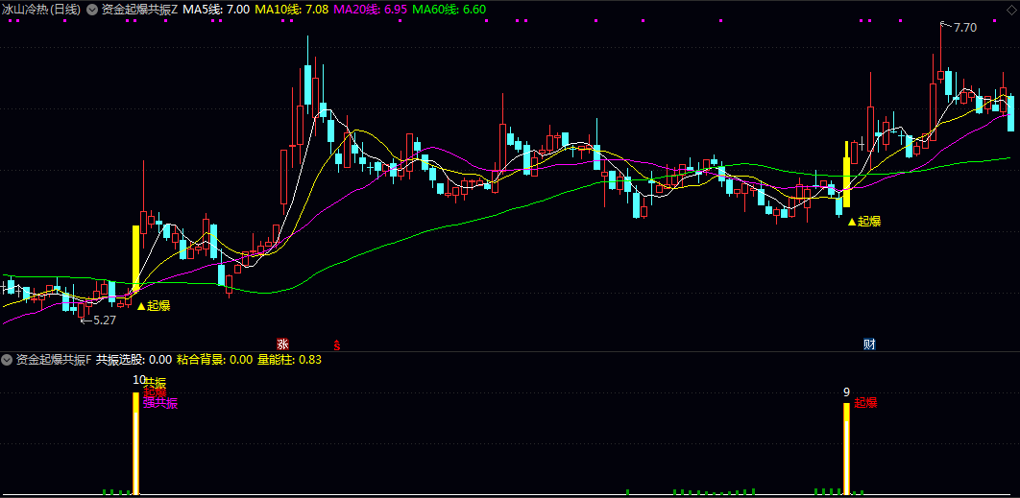This screenshot has width=1020, height=498.
Task: Click the 粘合背景: 0.00 readout
Action: click(214, 359)
